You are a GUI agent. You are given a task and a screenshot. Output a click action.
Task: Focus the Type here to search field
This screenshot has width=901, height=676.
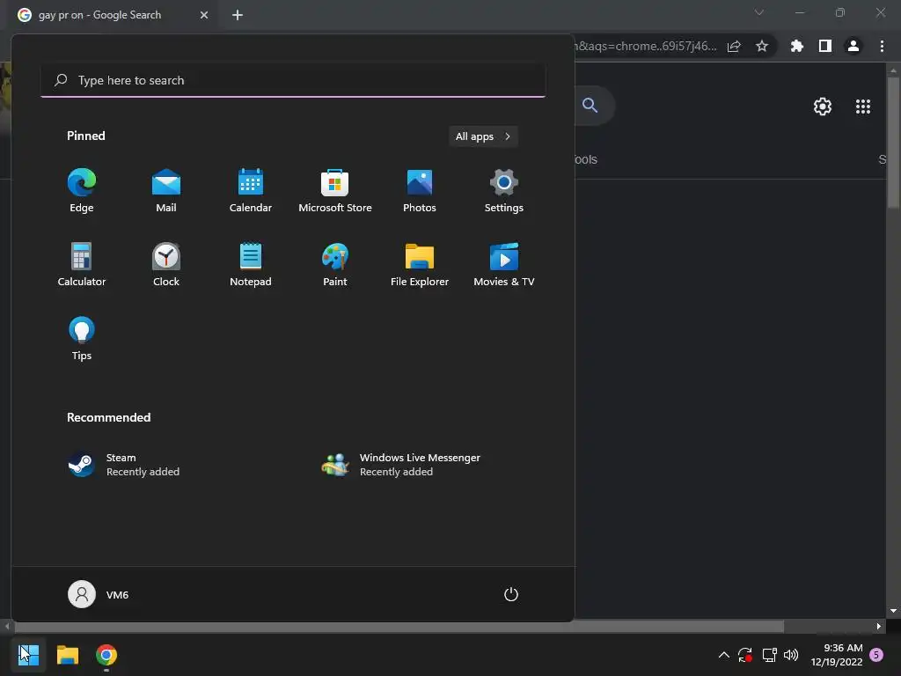click(293, 80)
